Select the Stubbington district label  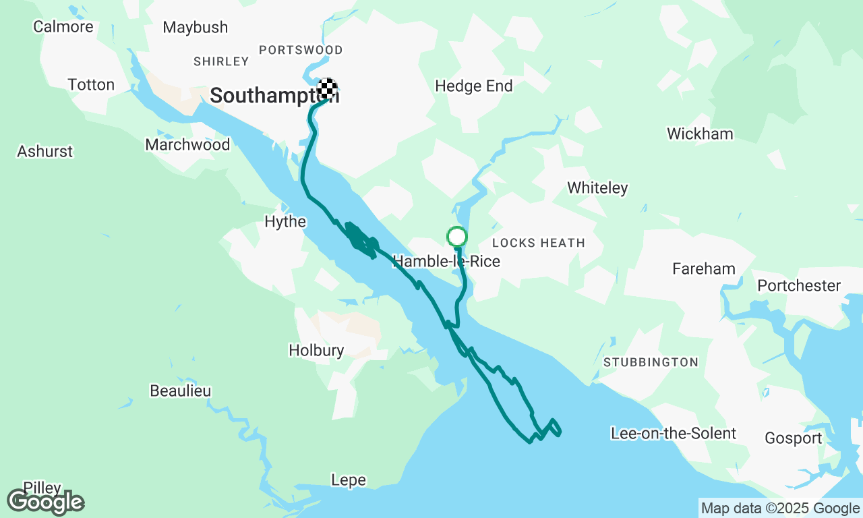tap(651, 362)
